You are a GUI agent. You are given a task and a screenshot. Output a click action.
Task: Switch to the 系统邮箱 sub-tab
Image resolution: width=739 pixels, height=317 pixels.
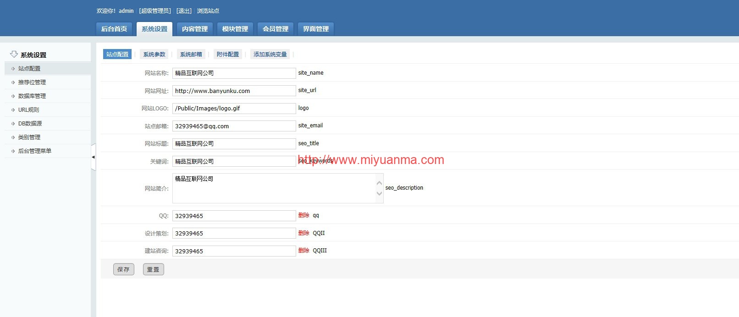[x=191, y=54]
